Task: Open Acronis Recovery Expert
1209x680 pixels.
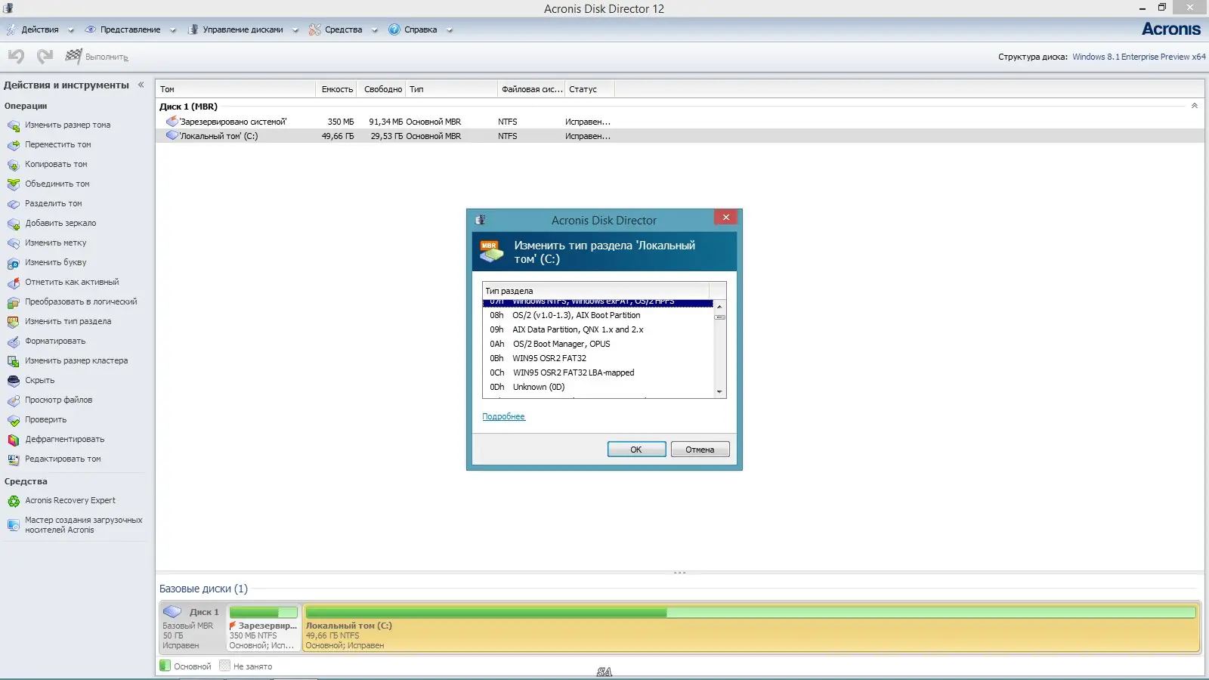Action: (71, 499)
